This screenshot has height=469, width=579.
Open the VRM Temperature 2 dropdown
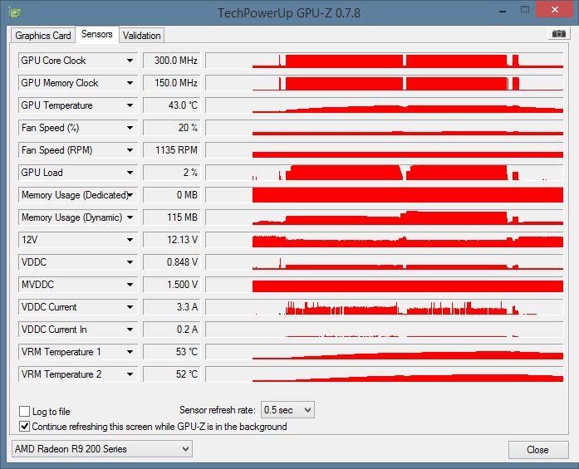[78, 374]
